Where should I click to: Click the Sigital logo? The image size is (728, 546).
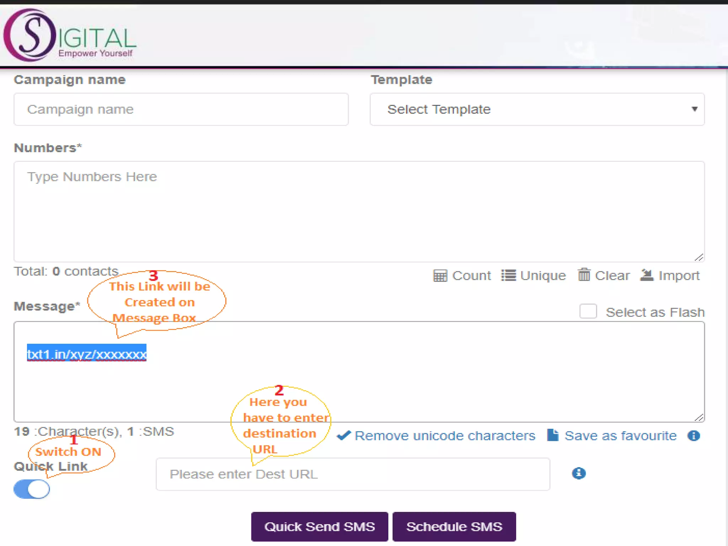[69, 36]
